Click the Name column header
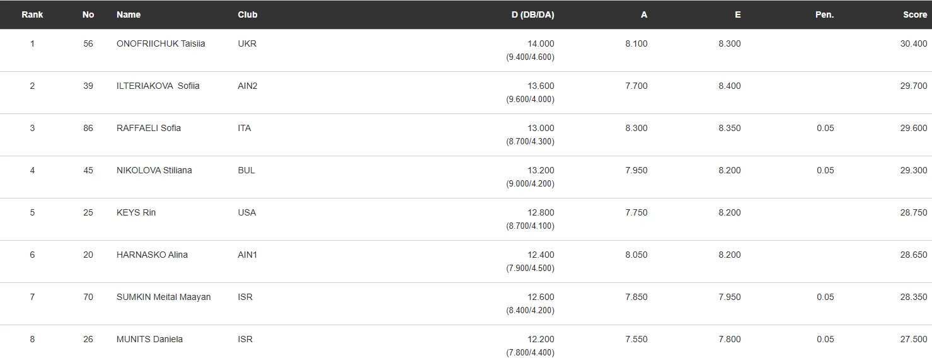 click(x=129, y=14)
